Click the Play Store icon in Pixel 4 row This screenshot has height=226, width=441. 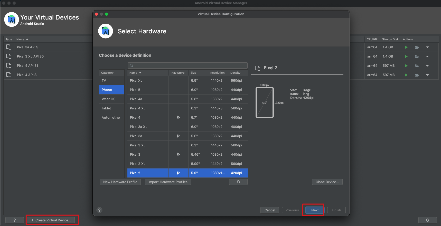(x=178, y=117)
